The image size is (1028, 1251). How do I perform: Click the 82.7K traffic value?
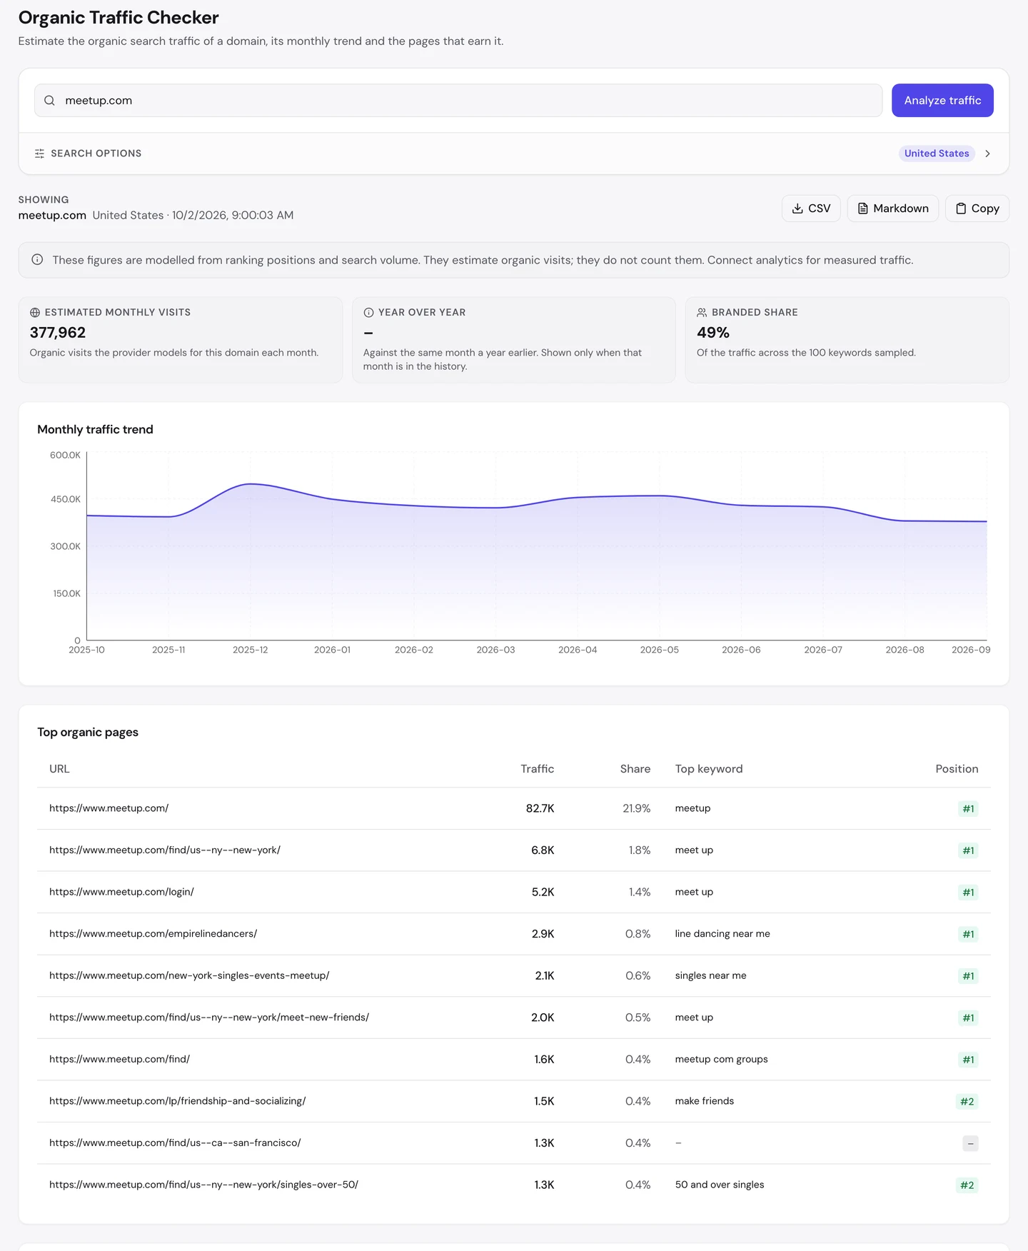click(x=540, y=808)
